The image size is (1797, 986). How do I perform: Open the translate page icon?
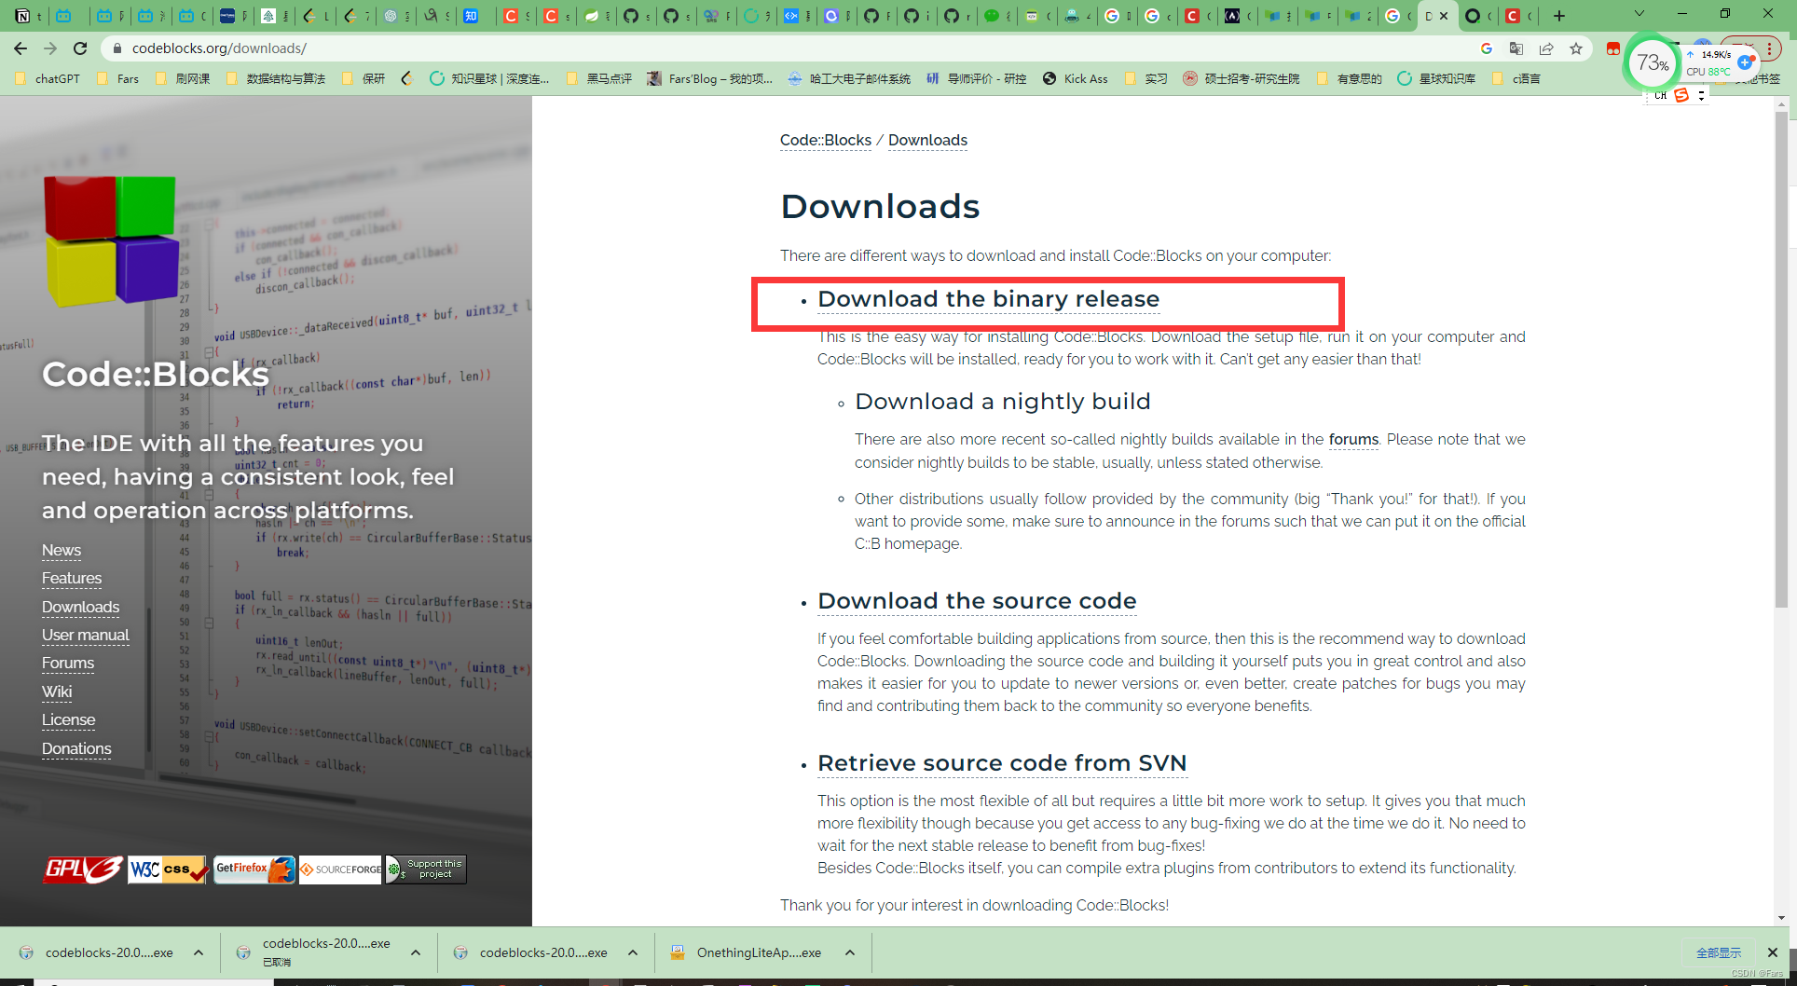pos(1516,48)
